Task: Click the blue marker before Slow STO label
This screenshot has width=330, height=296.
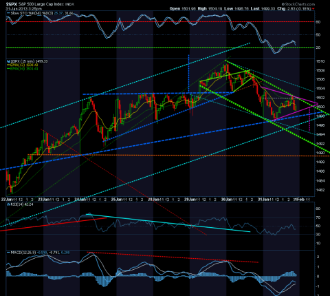Action: 8,13
